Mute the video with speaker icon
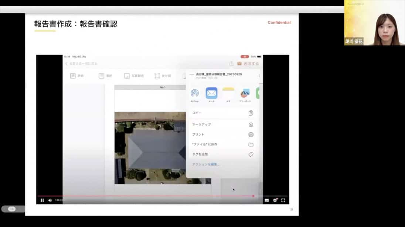 point(50,200)
